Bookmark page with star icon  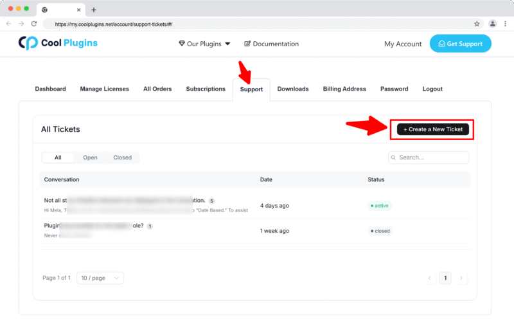pos(477,24)
